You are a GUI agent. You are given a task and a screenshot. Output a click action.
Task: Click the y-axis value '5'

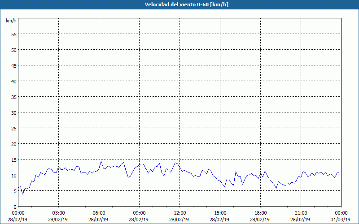pyautogui.click(x=15, y=191)
